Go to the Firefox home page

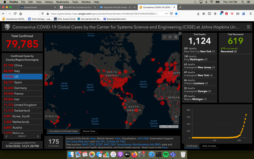point(21,14)
